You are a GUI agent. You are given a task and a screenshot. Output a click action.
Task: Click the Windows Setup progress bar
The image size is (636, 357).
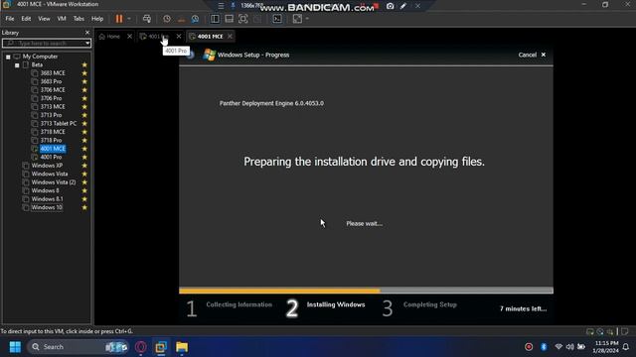click(x=366, y=291)
